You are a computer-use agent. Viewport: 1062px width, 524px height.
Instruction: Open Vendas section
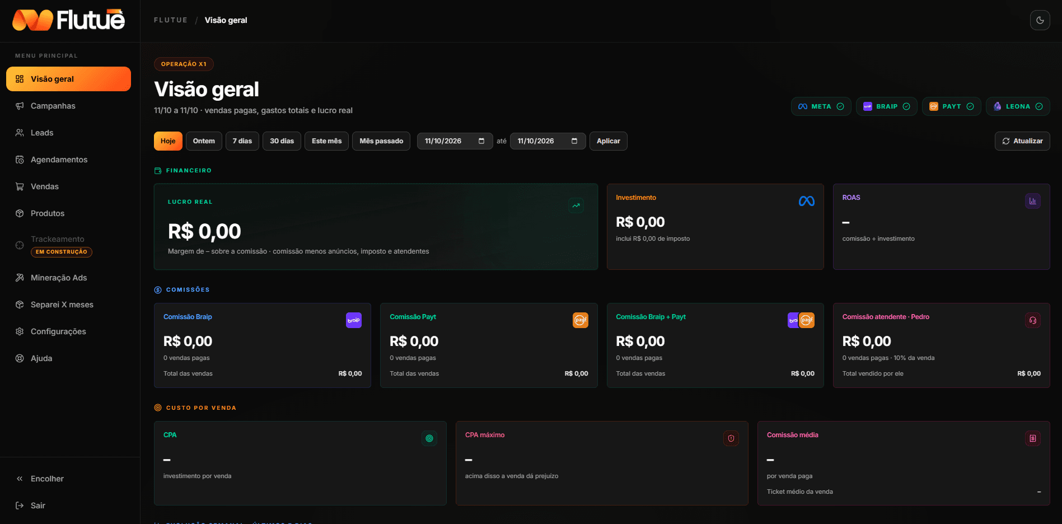pyautogui.click(x=68, y=186)
